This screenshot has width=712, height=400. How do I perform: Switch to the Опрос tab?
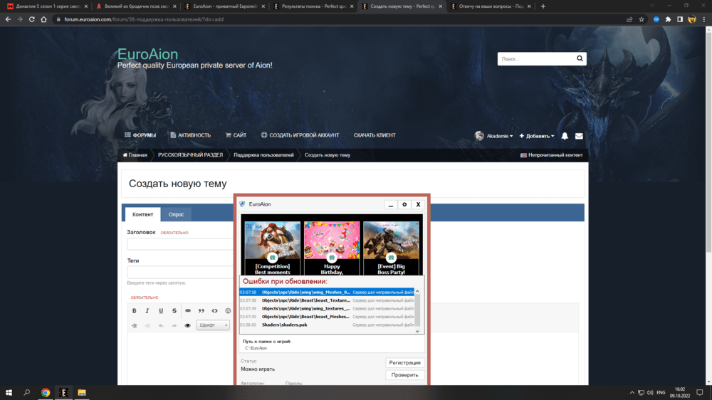[x=176, y=214]
